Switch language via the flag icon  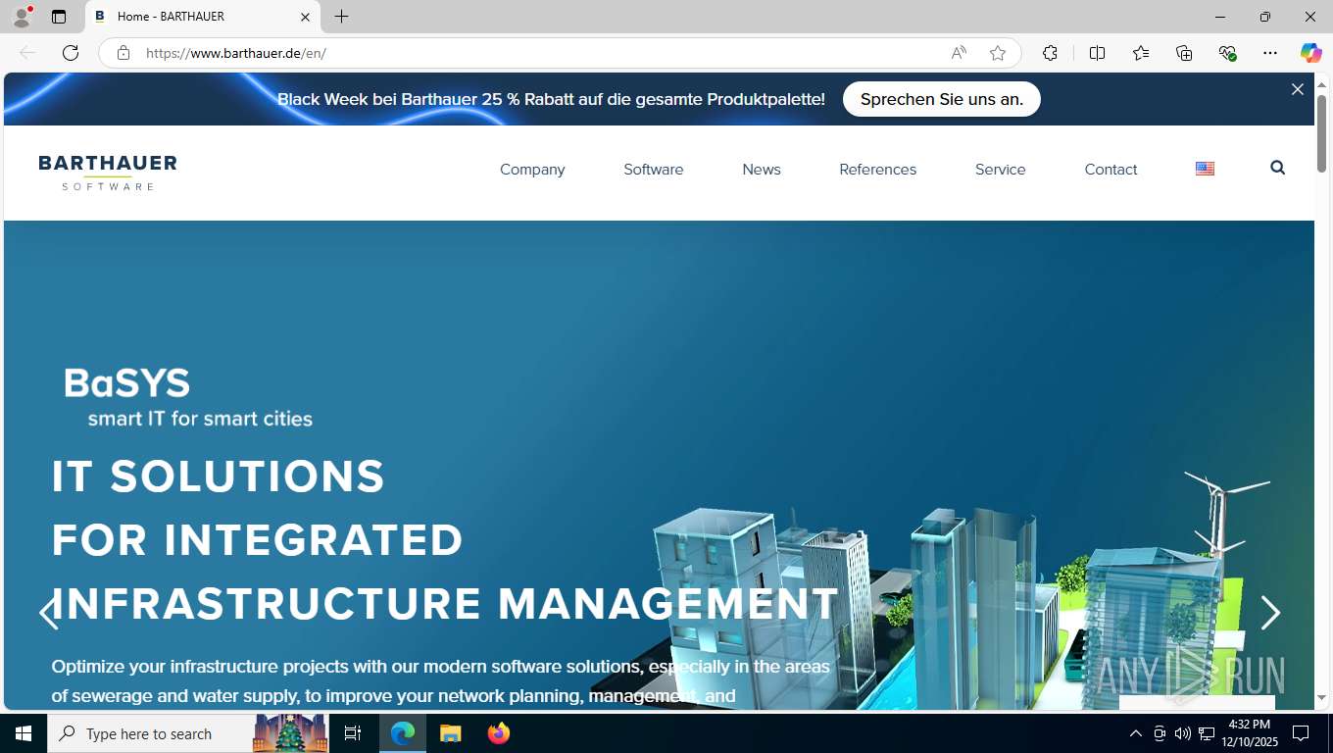click(1206, 169)
